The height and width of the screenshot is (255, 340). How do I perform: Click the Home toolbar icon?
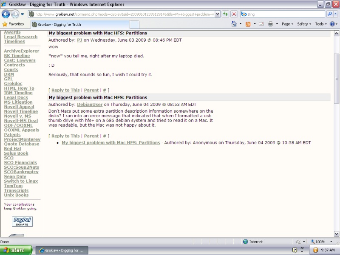click(x=234, y=24)
